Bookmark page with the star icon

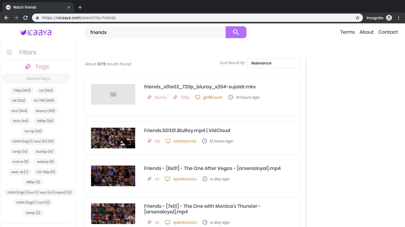[358, 18]
